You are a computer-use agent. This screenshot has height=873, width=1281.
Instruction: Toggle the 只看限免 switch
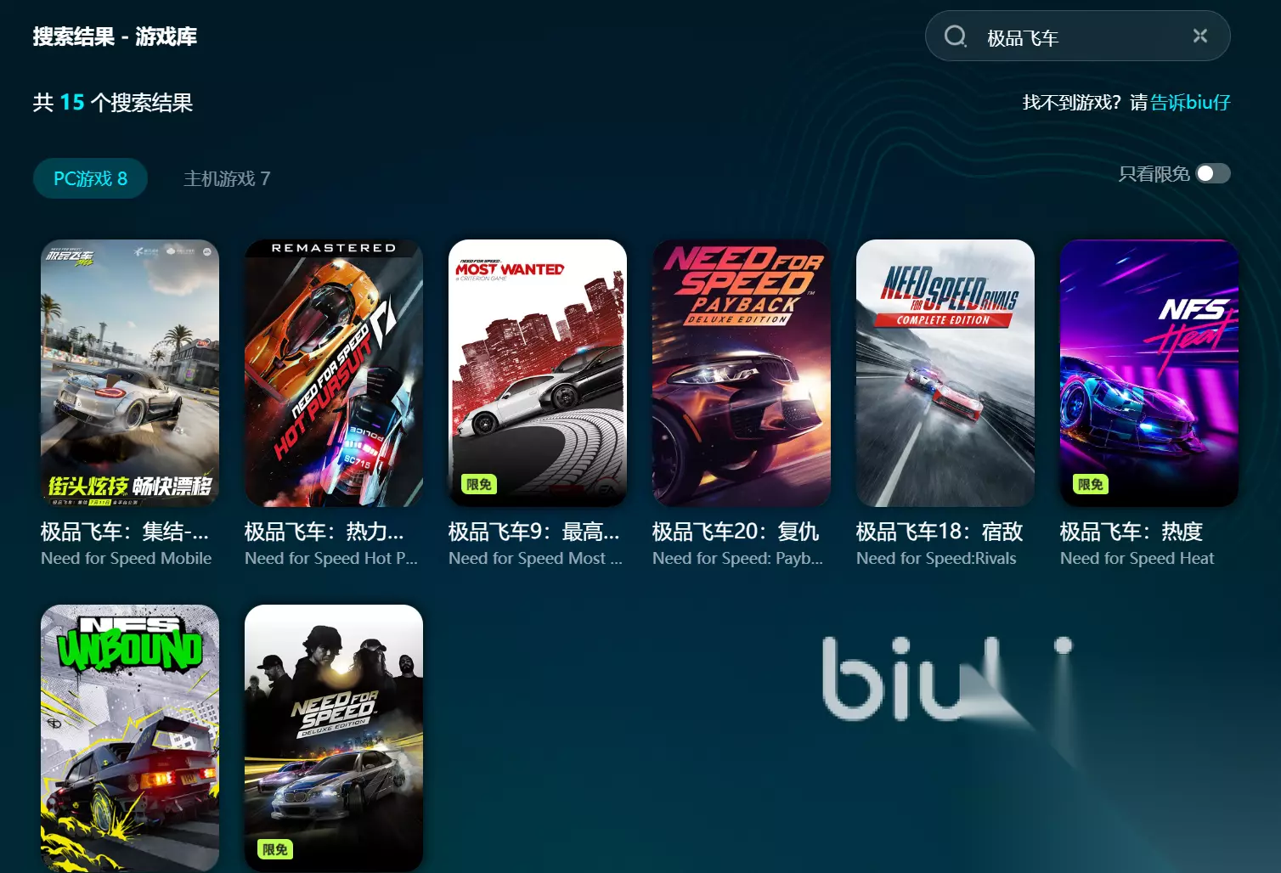[x=1213, y=173]
